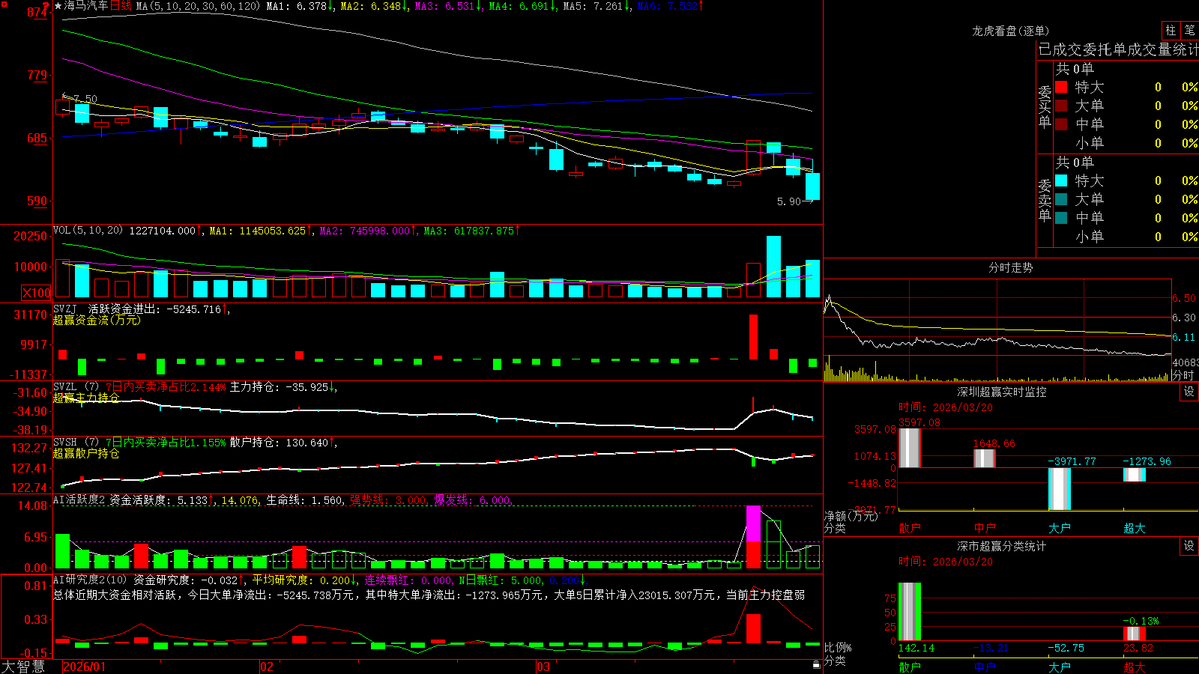Screen dimensions: 1199x674
Task: Click the dark red 中单 buy-order swatch
Action: (x=1061, y=124)
